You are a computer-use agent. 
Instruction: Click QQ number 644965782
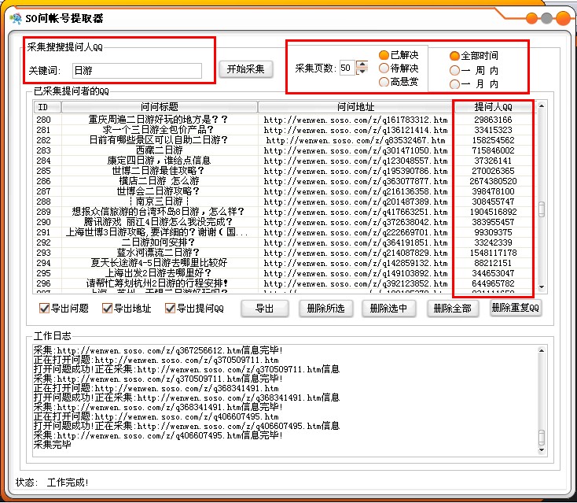[x=493, y=283]
